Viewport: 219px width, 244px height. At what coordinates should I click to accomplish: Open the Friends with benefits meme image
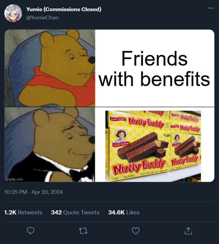109,106
